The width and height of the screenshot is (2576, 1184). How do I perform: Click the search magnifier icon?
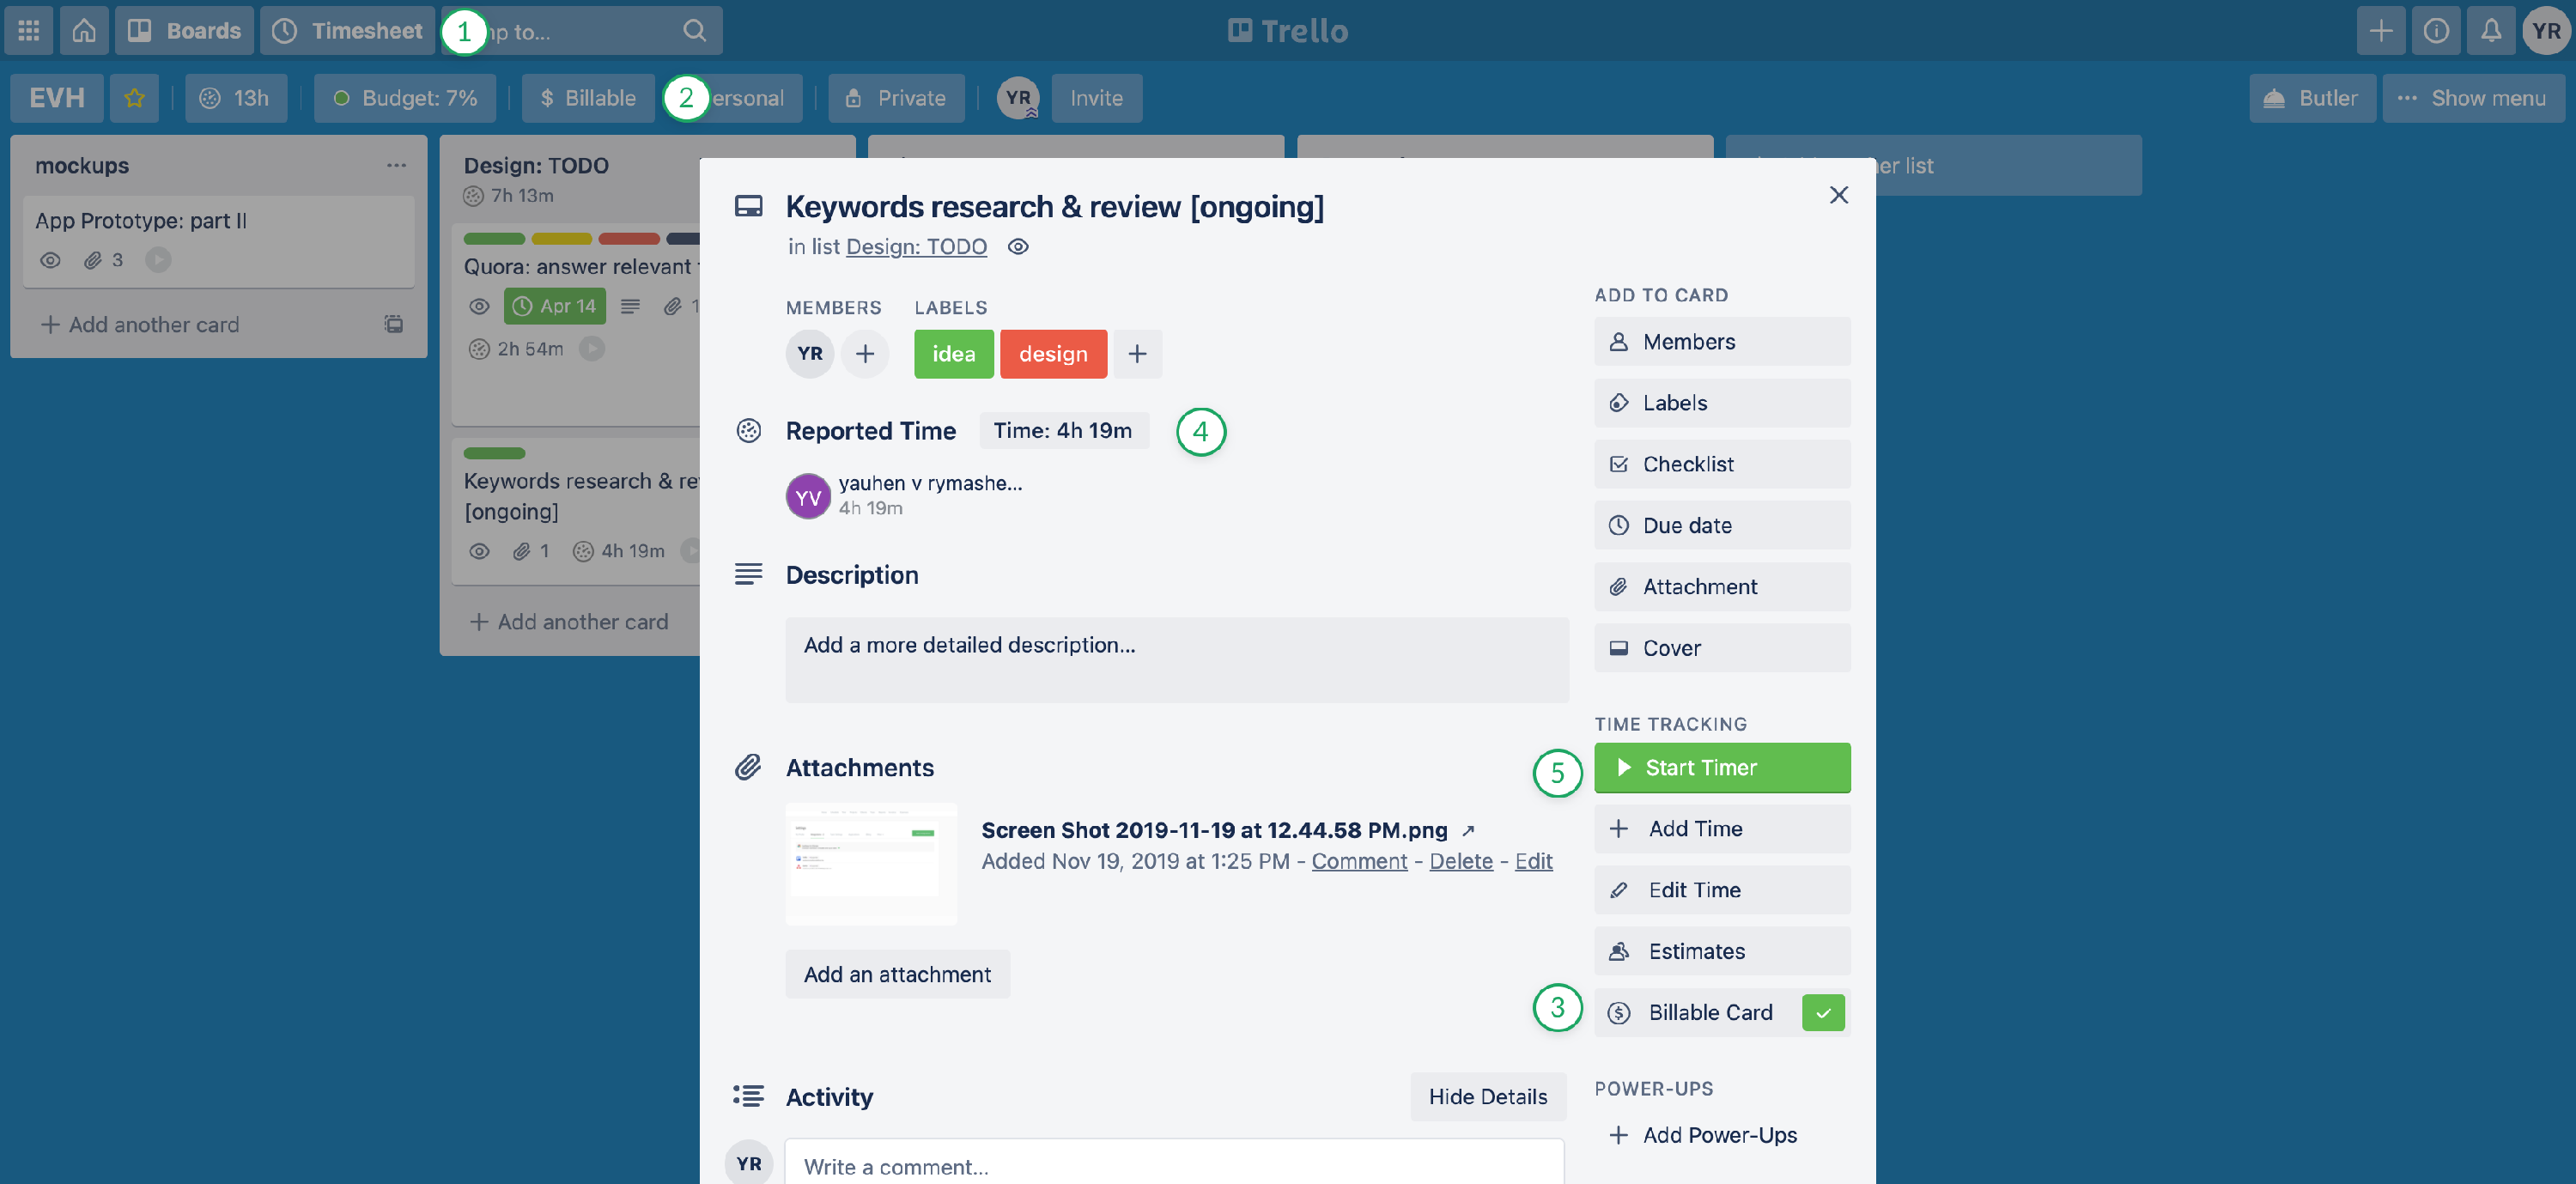point(695,30)
